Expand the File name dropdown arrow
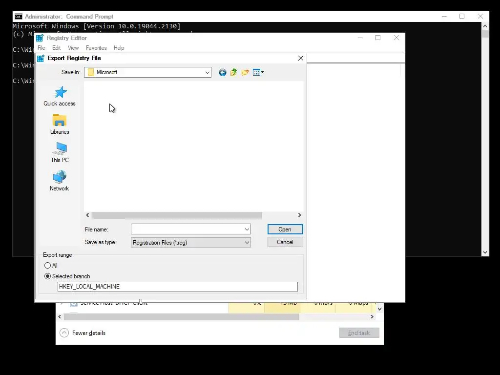Screen dimensions: 500x375 [247, 229]
